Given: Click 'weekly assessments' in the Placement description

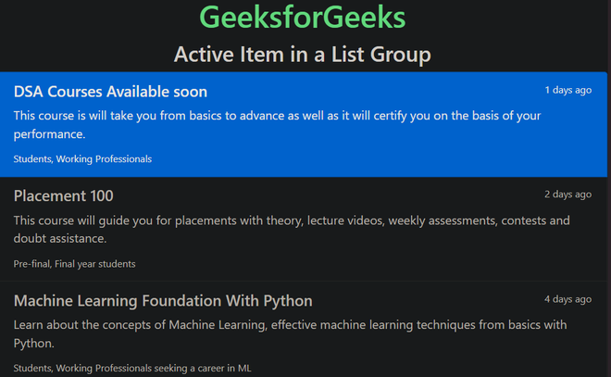Looking at the screenshot, I should [440, 220].
